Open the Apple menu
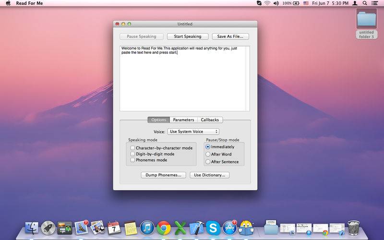Screen dimensions: 384x240 [x=8, y=3]
